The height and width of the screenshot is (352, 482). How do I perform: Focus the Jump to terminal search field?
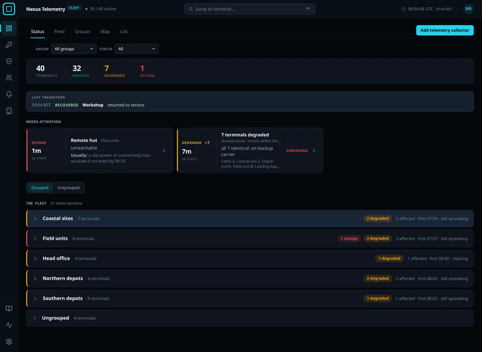click(x=250, y=9)
